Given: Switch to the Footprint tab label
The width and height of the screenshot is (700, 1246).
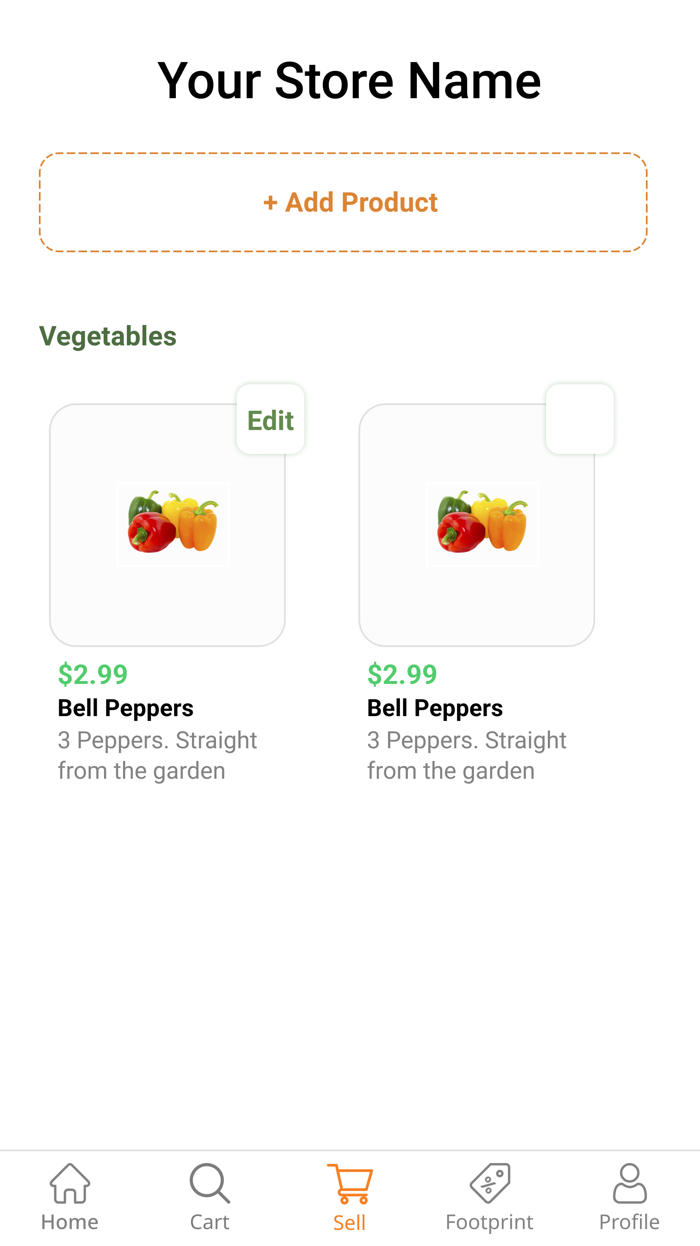Looking at the screenshot, I should coord(490,1222).
